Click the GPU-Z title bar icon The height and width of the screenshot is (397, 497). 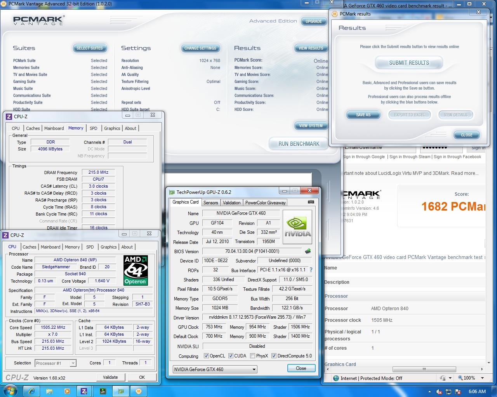click(172, 192)
